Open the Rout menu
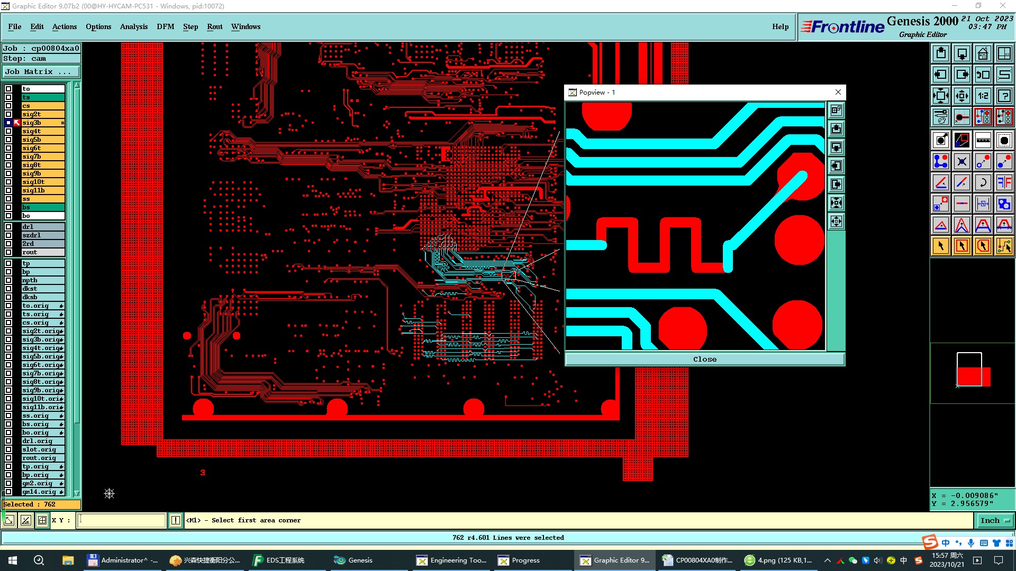Screen dimensions: 1016x571 (215, 26)
